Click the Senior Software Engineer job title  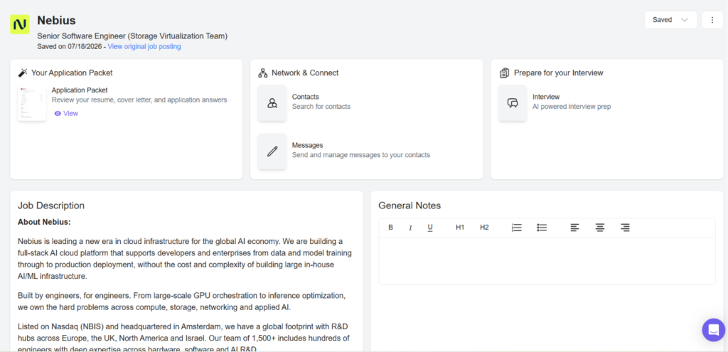pyautogui.click(x=132, y=36)
